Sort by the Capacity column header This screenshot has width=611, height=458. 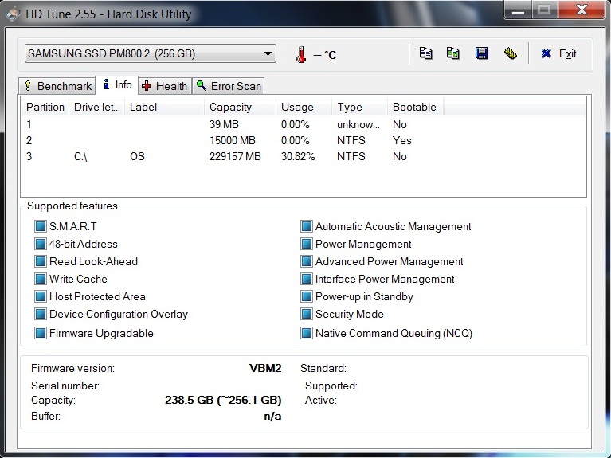tap(240, 107)
